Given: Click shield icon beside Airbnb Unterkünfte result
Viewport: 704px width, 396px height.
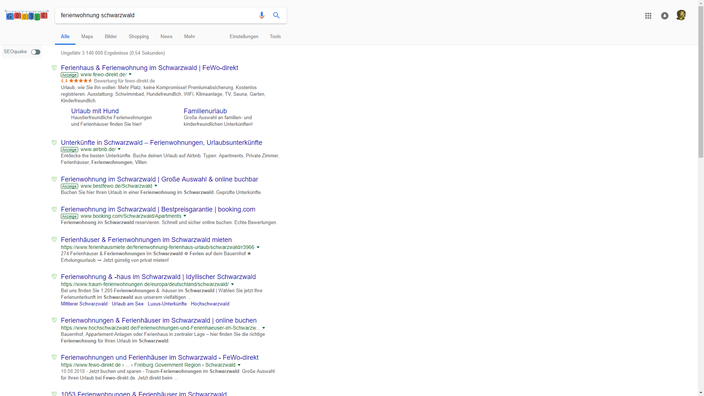Looking at the screenshot, I should point(54,143).
